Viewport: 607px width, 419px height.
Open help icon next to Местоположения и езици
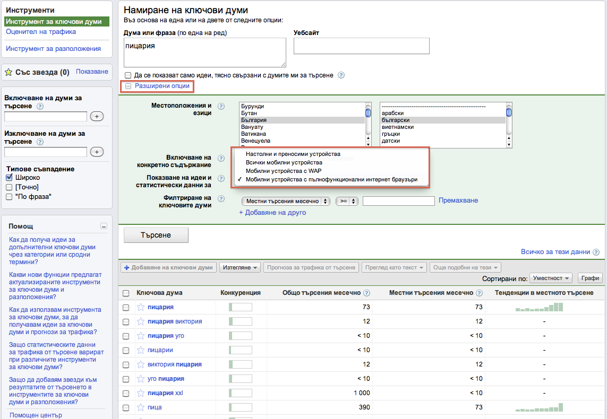(221, 106)
